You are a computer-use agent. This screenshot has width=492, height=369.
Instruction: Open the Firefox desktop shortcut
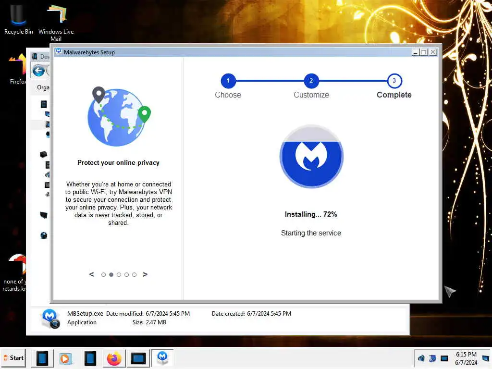(x=18, y=69)
